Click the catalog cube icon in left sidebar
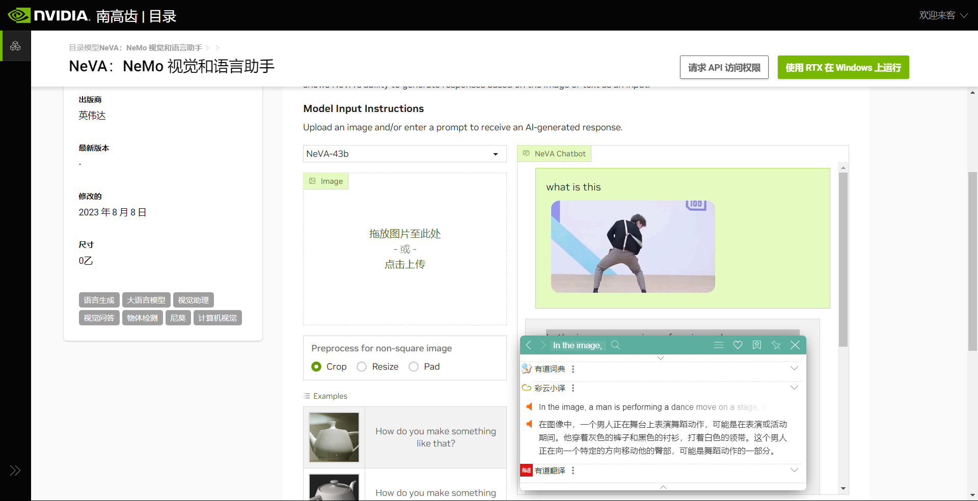Image resolution: width=978 pixels, height=501 pixels. 15,46
